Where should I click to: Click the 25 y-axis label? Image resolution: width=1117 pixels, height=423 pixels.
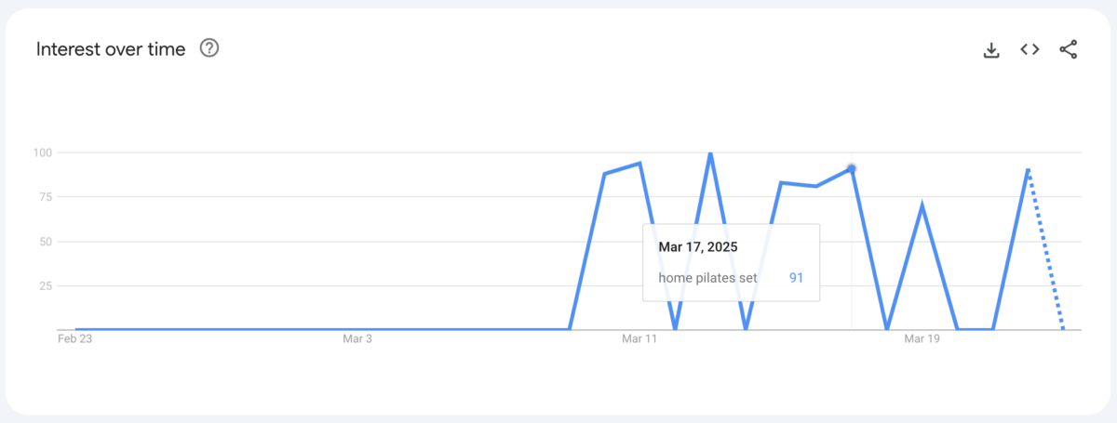coord(46,286)
